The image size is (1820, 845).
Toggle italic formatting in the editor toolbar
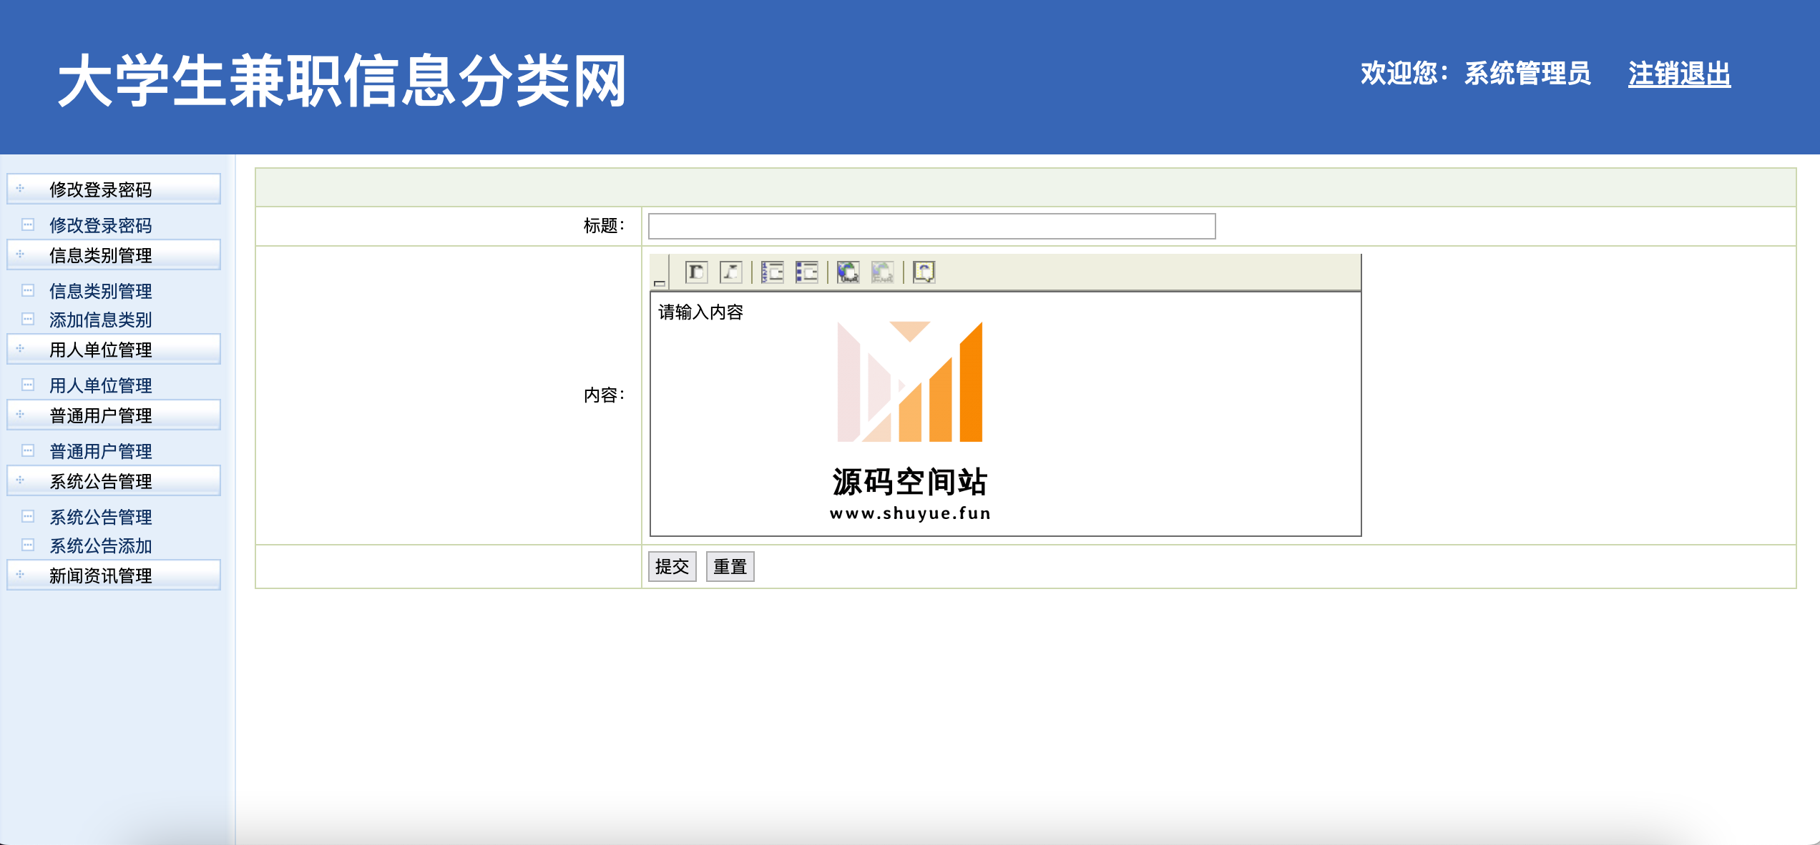pyautogui.click(x=730, y=272)
